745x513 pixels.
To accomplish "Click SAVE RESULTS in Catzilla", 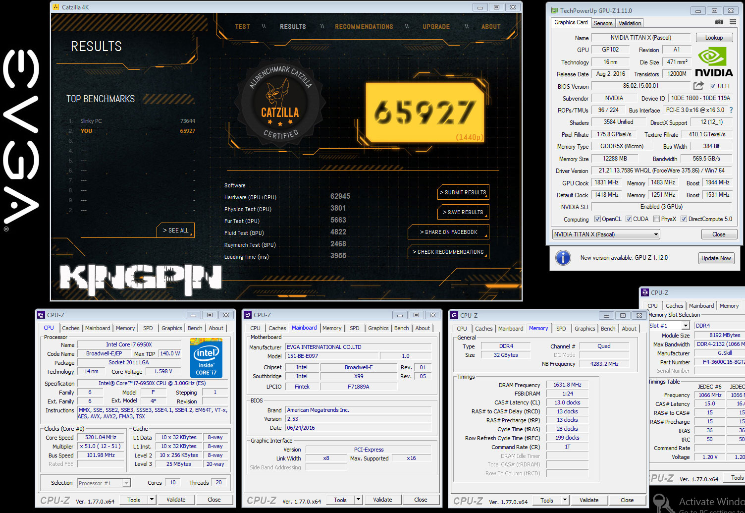I will click(463, 212).
